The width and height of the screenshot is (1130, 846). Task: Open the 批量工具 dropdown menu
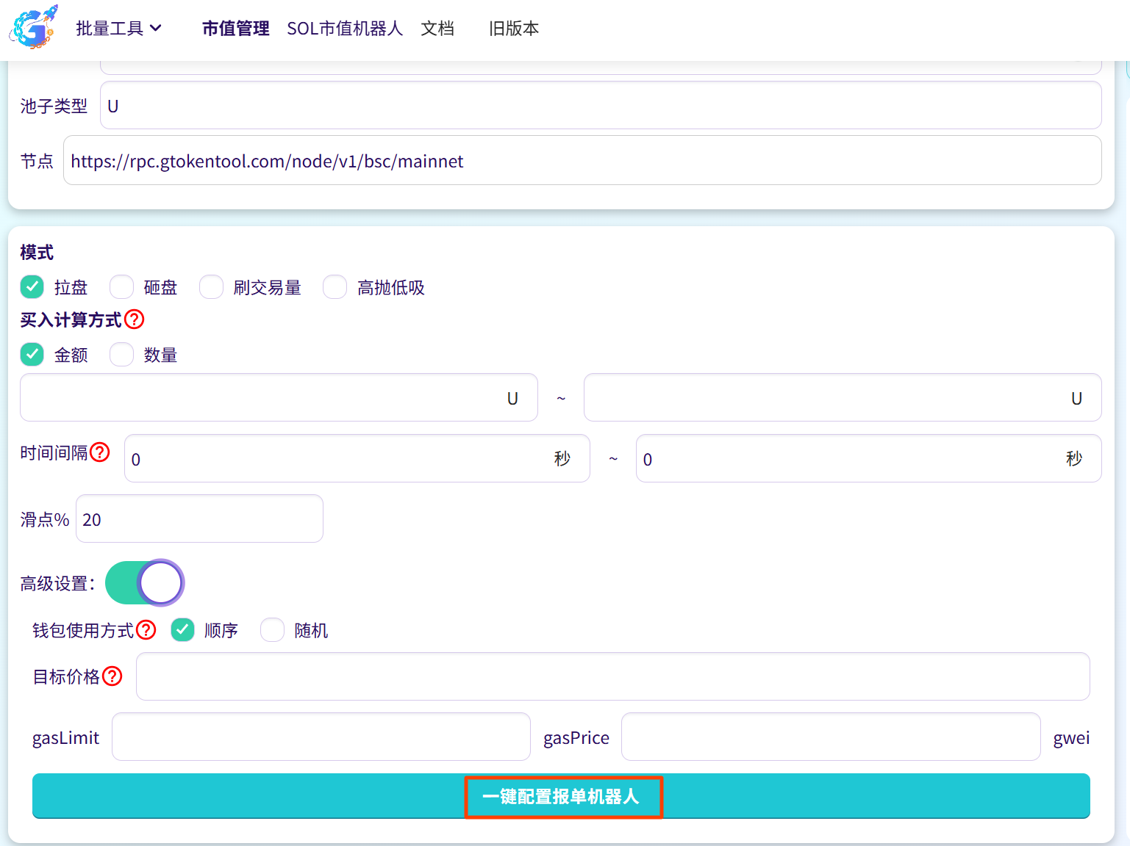coord(118,28)
